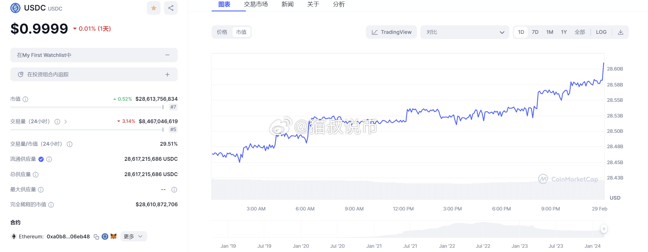Click the blue shield icon by contract

tap(105, 237)
